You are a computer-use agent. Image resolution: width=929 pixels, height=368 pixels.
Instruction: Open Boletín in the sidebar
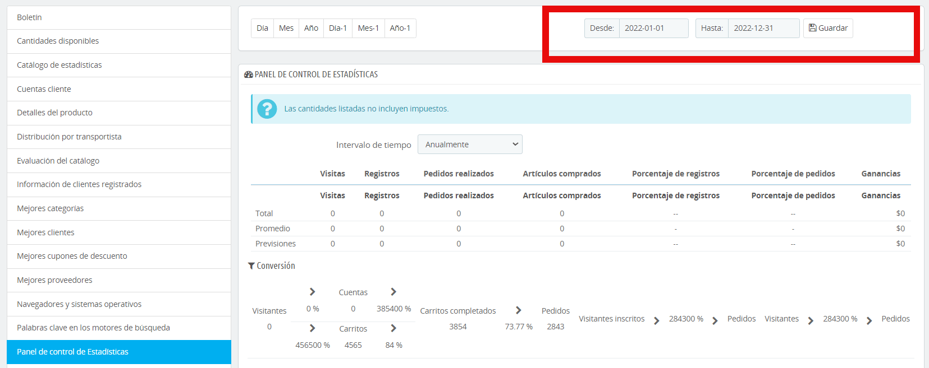(119, 17)
